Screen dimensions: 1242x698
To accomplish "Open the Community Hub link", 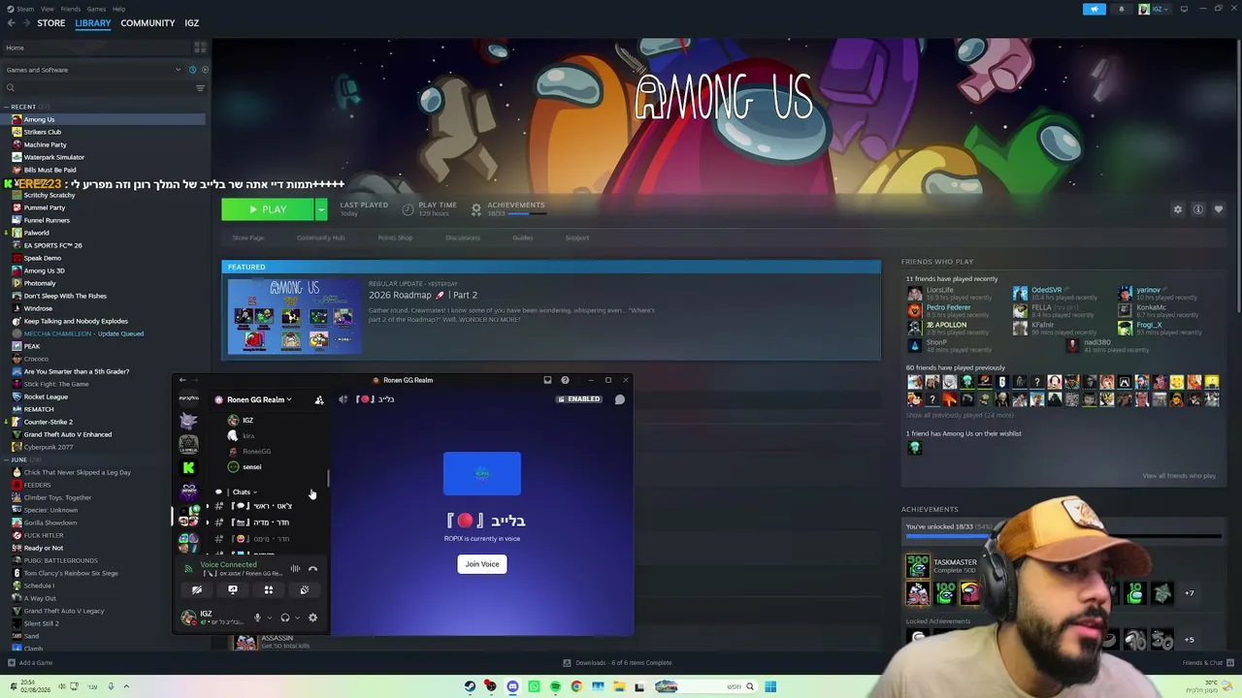I will click(320, 238).
